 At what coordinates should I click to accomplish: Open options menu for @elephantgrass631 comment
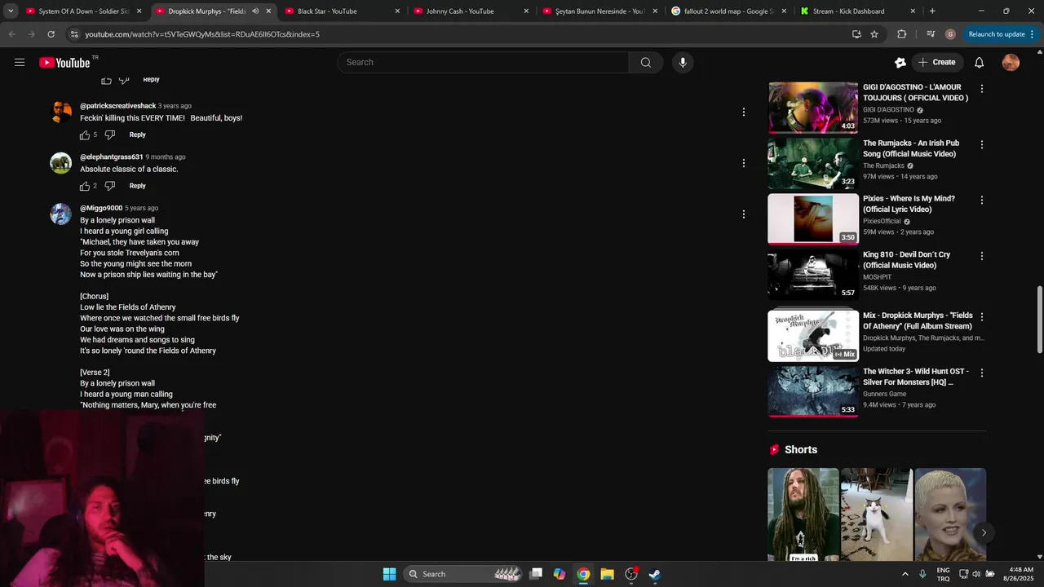pos(743,163)
